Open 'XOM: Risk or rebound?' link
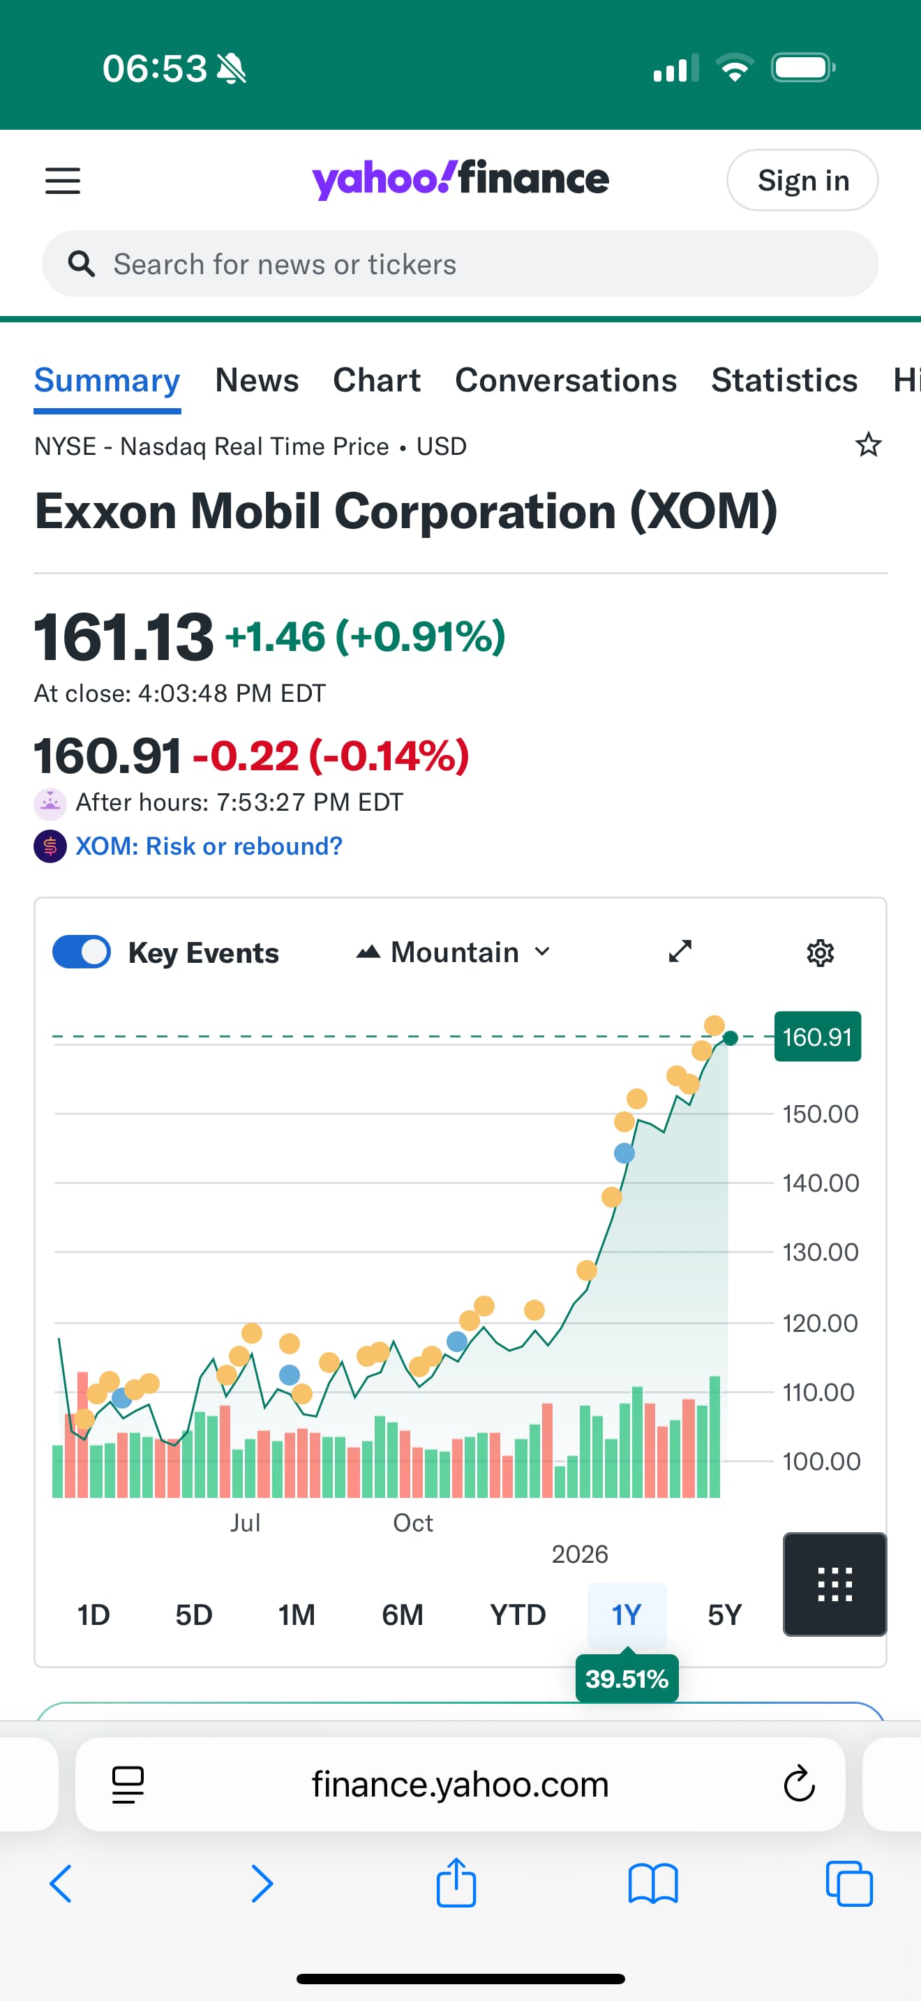Viewport: 921px width, 2001px height. (208, 846)
